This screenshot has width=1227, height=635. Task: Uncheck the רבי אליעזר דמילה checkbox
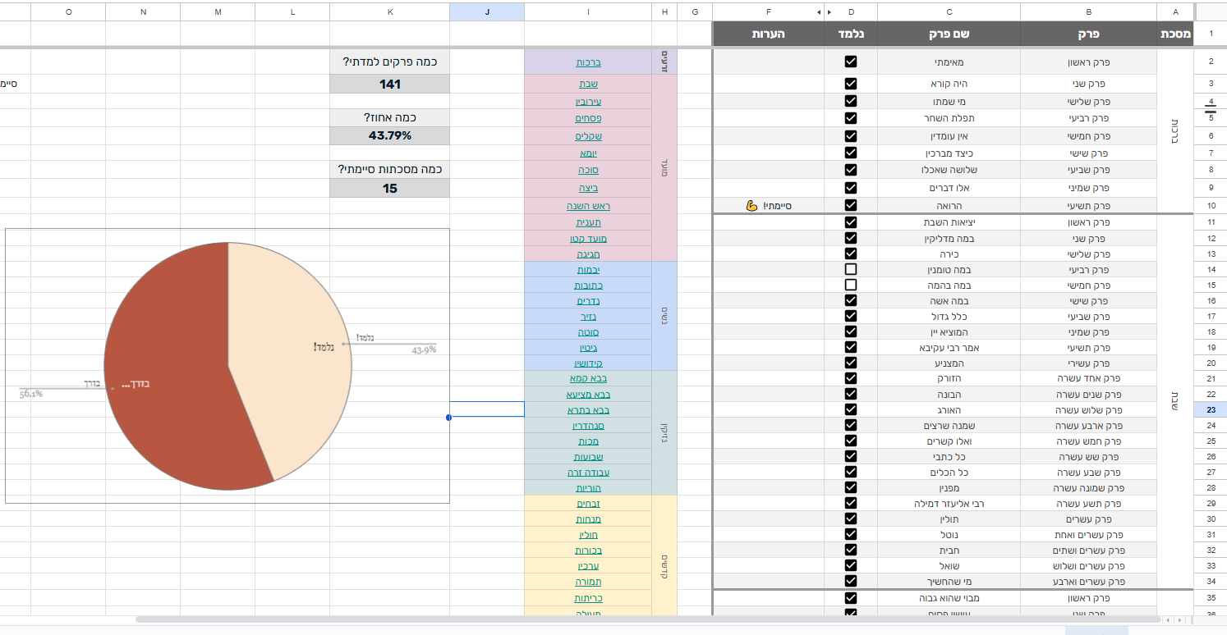pos(851,503)
